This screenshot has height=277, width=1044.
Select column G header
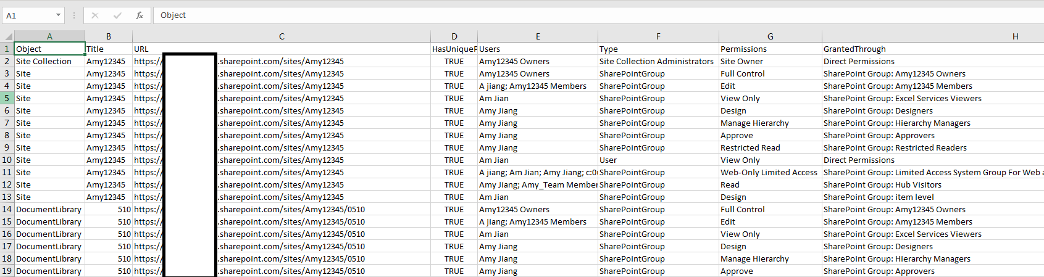(x=770, y=36)
